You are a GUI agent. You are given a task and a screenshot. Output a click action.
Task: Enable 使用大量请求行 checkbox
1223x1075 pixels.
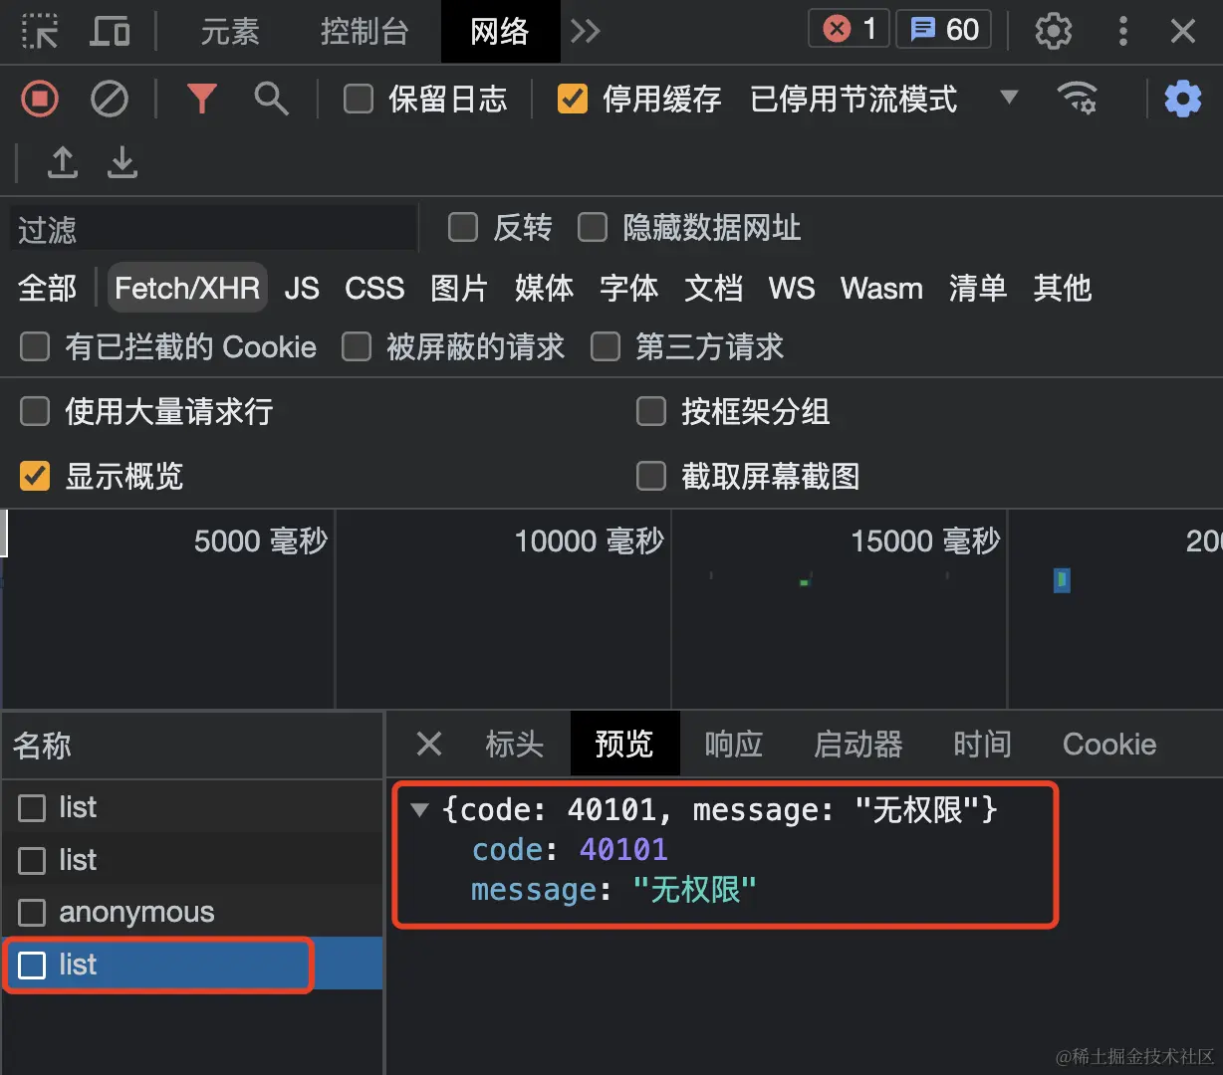35,411
